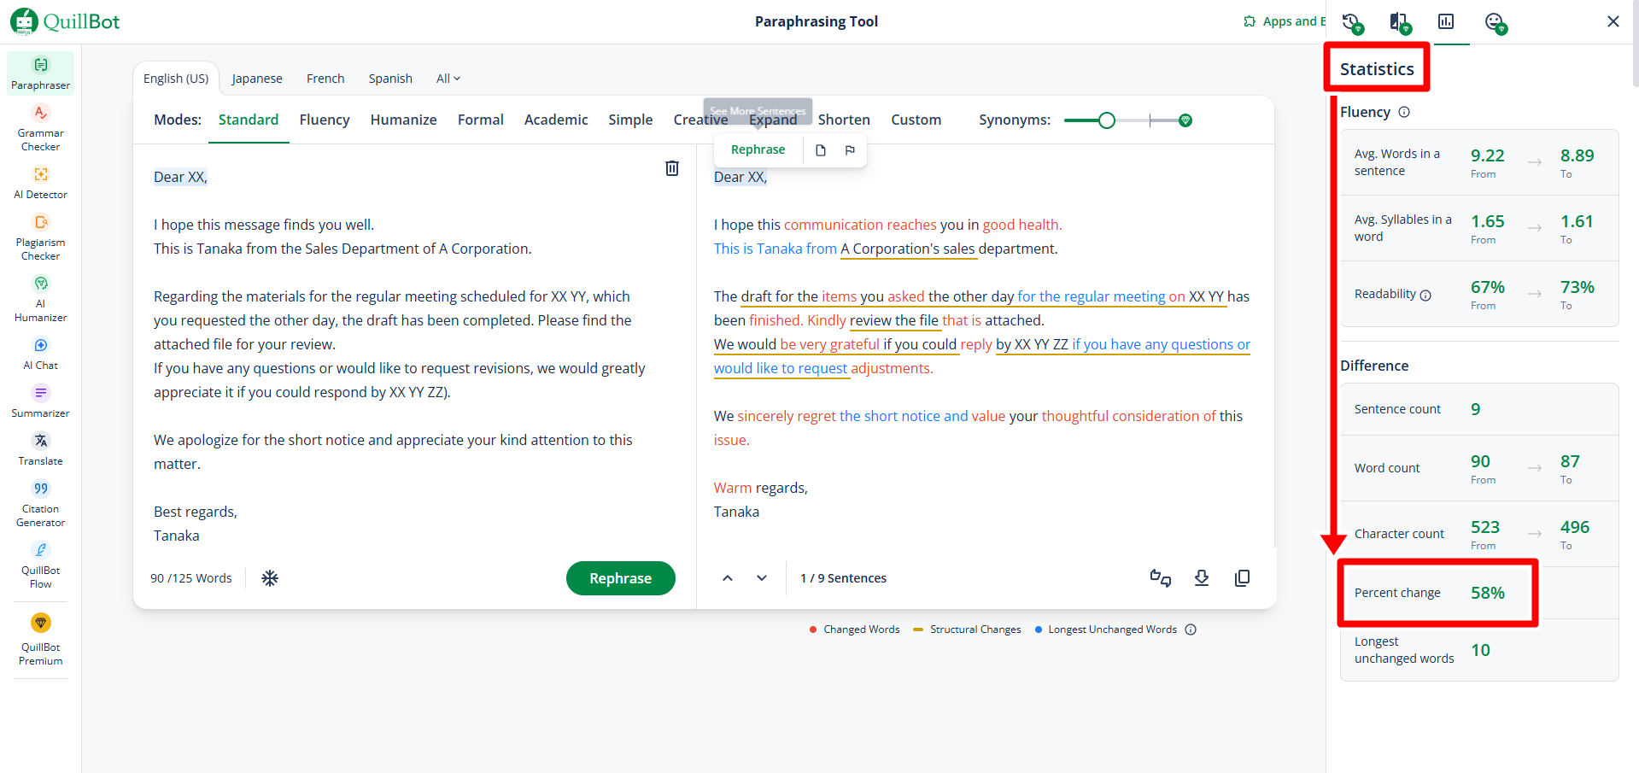Show info about Longest Unchanged Words legend

pyautogui.click(x=1191, y=630)
